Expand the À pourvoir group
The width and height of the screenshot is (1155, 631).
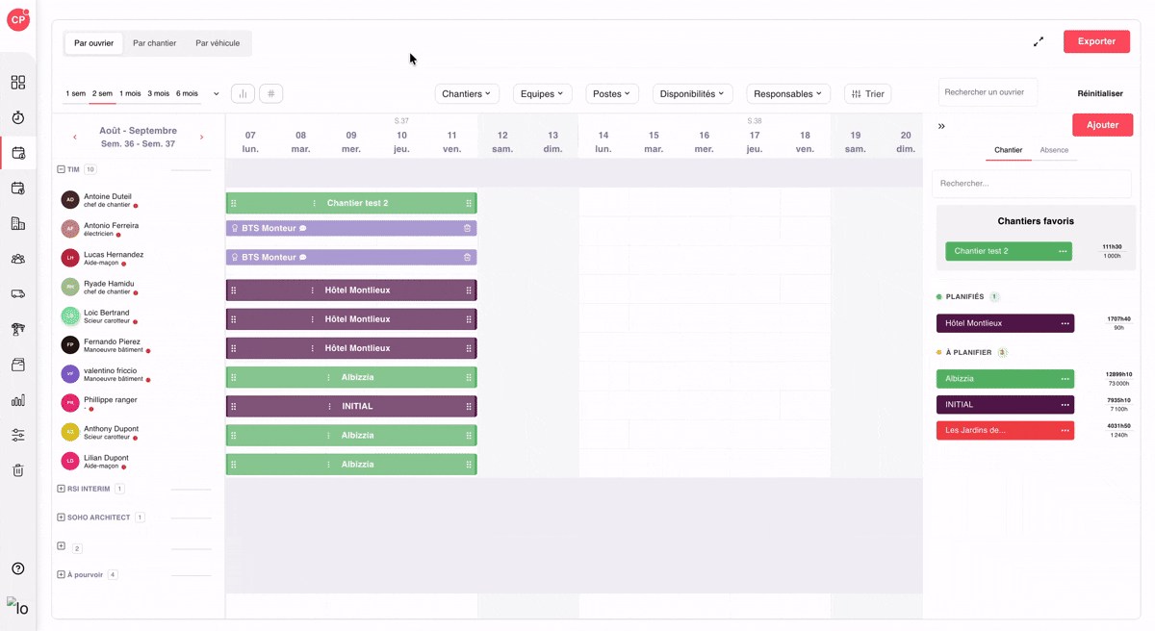(x=62, y=574)
